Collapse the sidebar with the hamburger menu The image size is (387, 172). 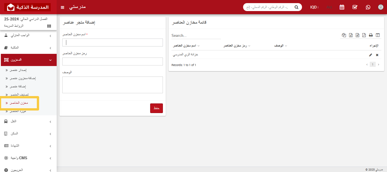62,7
